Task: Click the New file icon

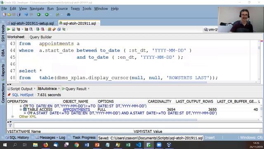Action: tap(5, 15)
